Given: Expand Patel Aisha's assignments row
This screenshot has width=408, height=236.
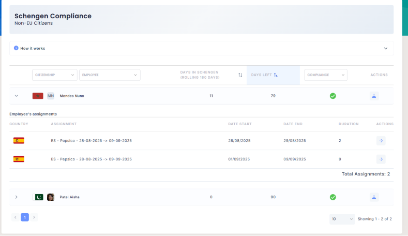Looking at the screenshot, I should coord(16,197).
